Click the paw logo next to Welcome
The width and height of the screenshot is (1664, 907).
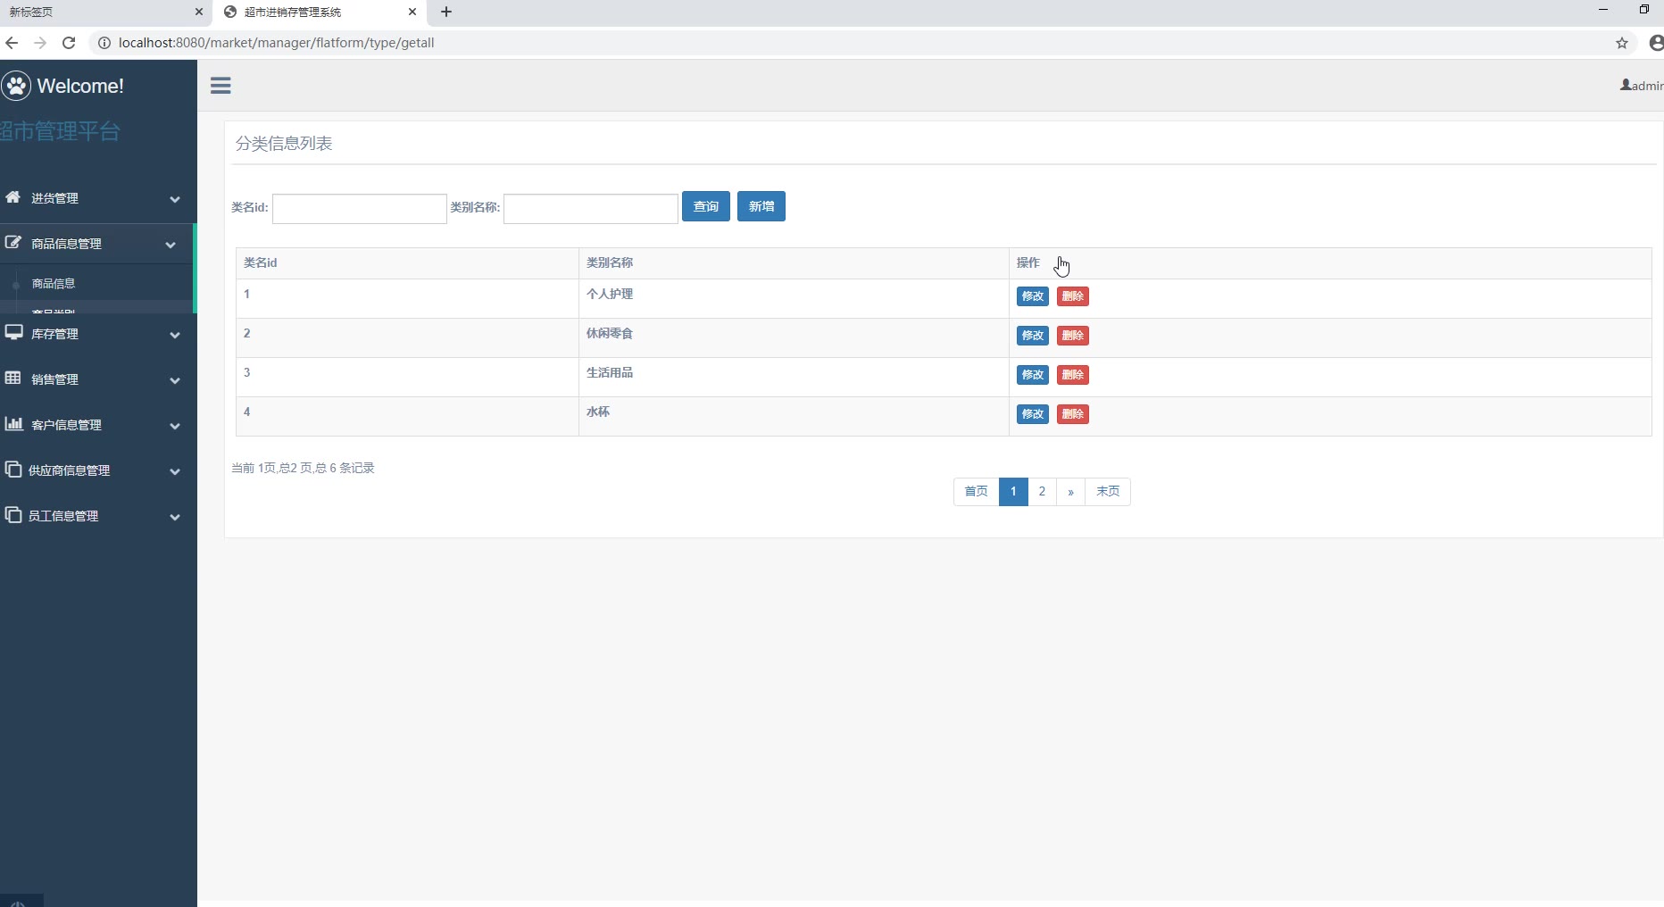click(16, 86)
